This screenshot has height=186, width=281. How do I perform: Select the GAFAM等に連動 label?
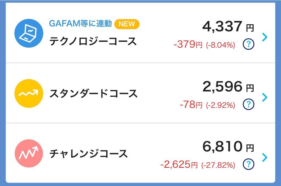(80, 24)
